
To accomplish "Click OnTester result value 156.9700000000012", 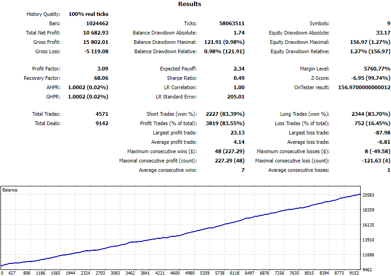I will click(x=364, y=87).
